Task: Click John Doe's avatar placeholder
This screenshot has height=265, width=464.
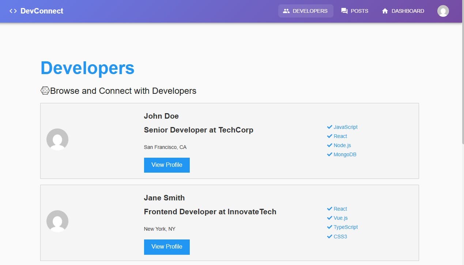Action: pos(57,139)
